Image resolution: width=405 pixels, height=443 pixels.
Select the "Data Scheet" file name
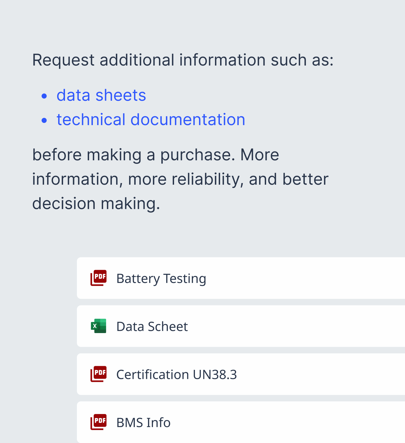152,327
